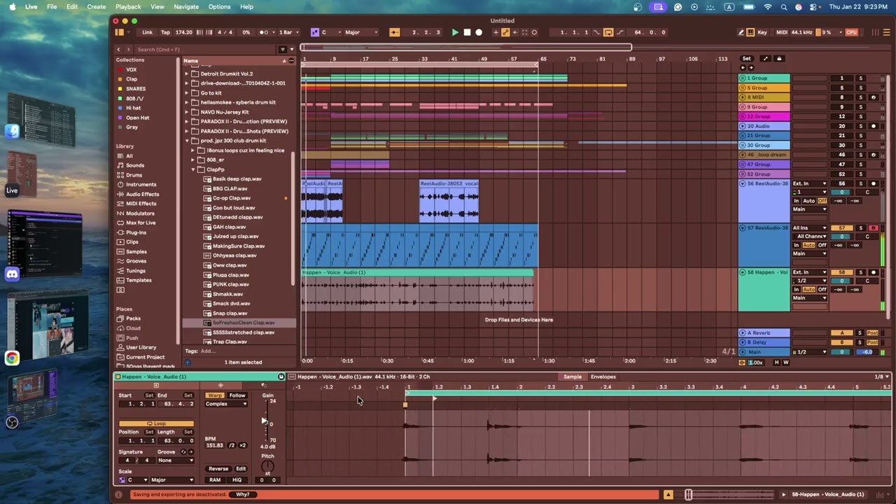Stop playback with the Stop button
The width and height of the screenshot is (896, 504).
467,32
